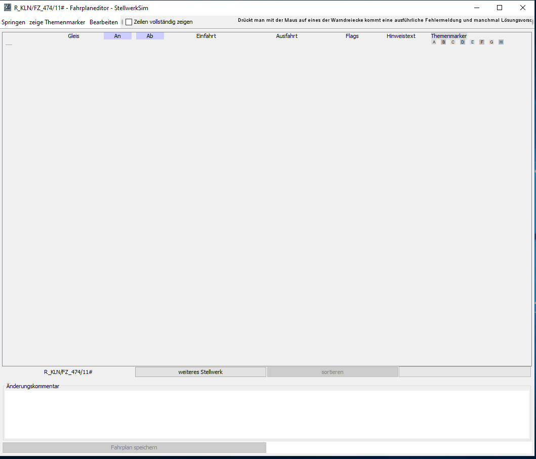Select Themenmarker F box
Viewport: 536px width, 459px height.
coord(482,42)
